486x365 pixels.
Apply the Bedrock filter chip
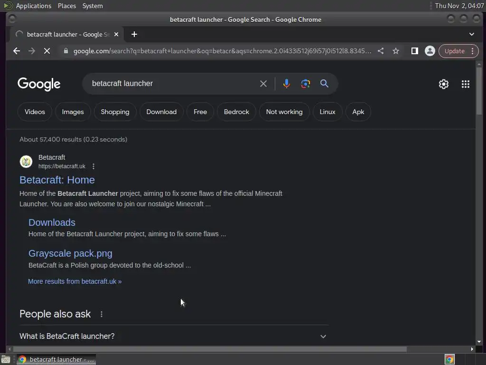click(236, 112)
